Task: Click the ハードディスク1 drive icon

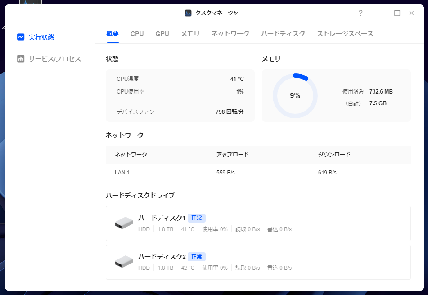Action: pyautogui.click(x=124, y=223)
